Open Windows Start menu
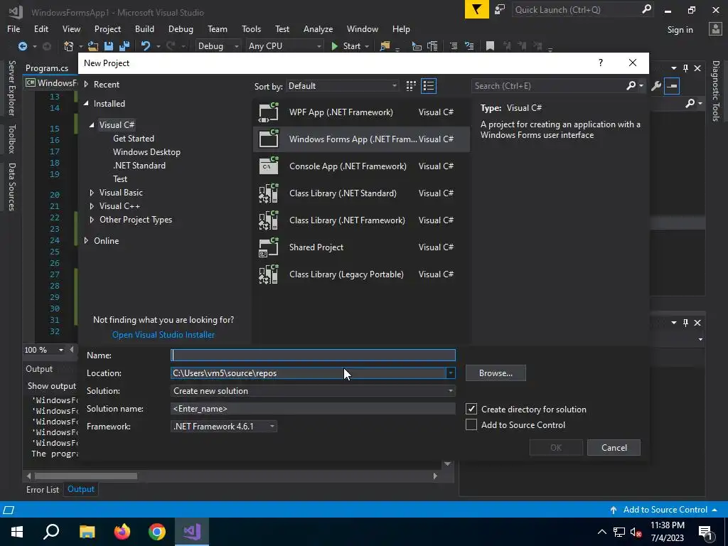Image resolution: width=728 pixels, height=546 pixels. coord(17,532)
